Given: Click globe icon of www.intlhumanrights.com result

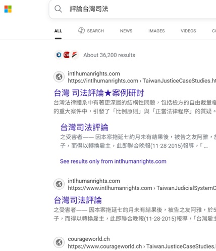Looking at the screenshot, I should point(59,184).
